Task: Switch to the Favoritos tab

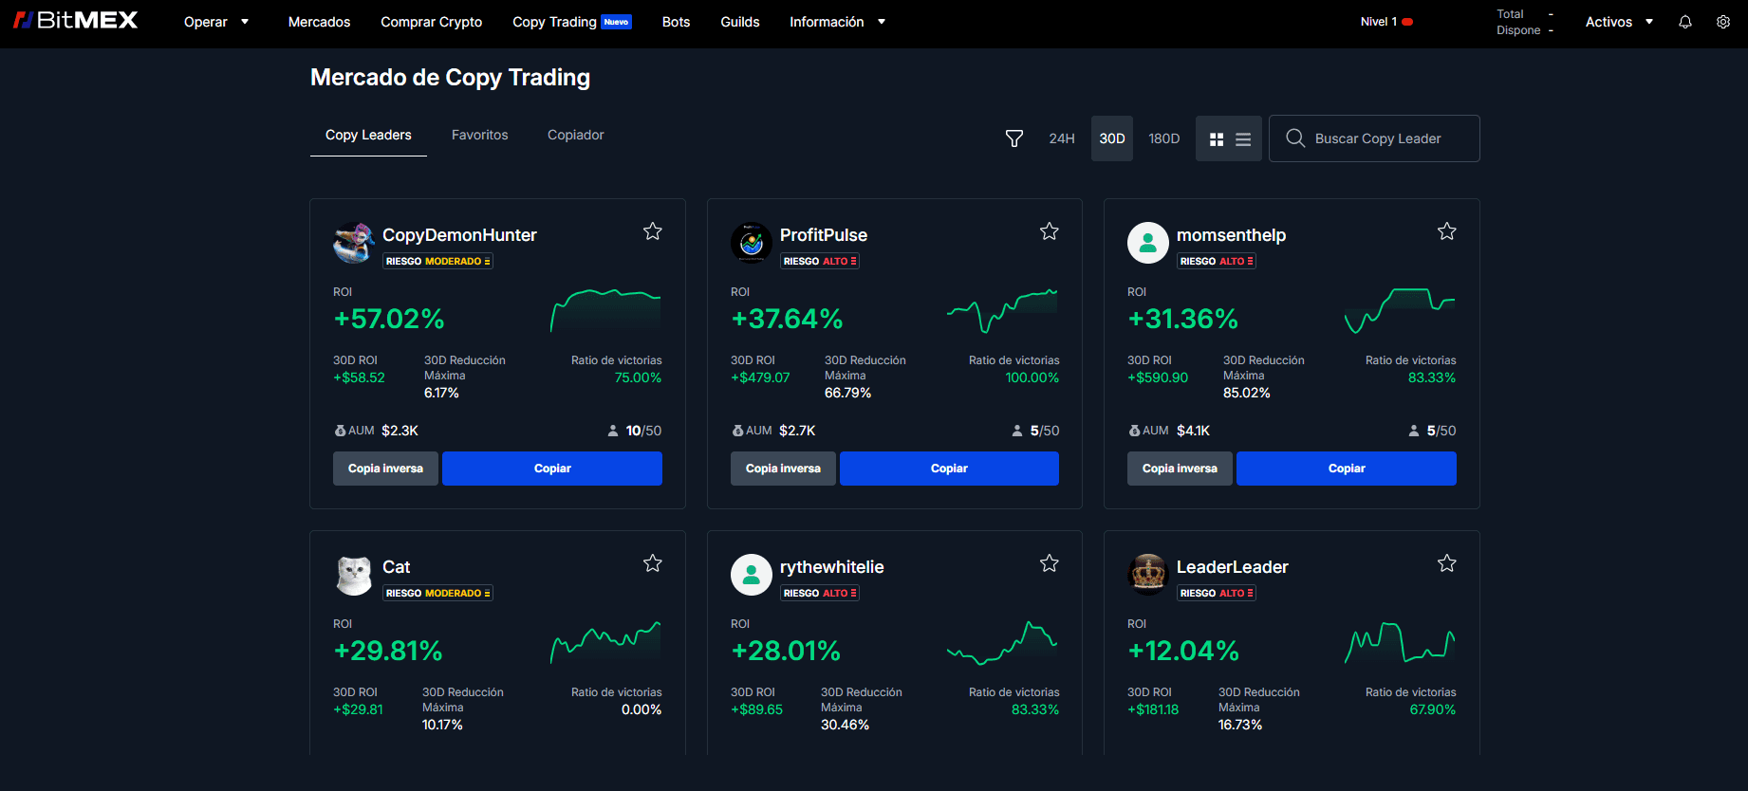Action: [479, 135]
